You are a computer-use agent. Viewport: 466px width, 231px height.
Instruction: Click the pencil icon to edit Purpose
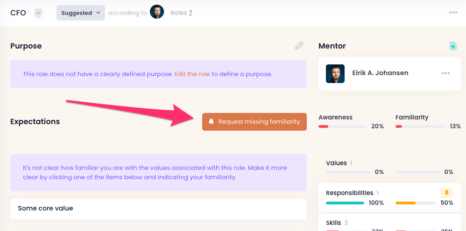pyautogui.click(x=299, y=46)
